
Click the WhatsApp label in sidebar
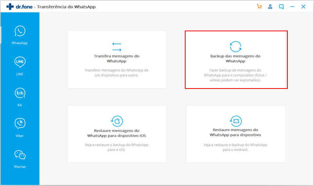pos(20,43)
